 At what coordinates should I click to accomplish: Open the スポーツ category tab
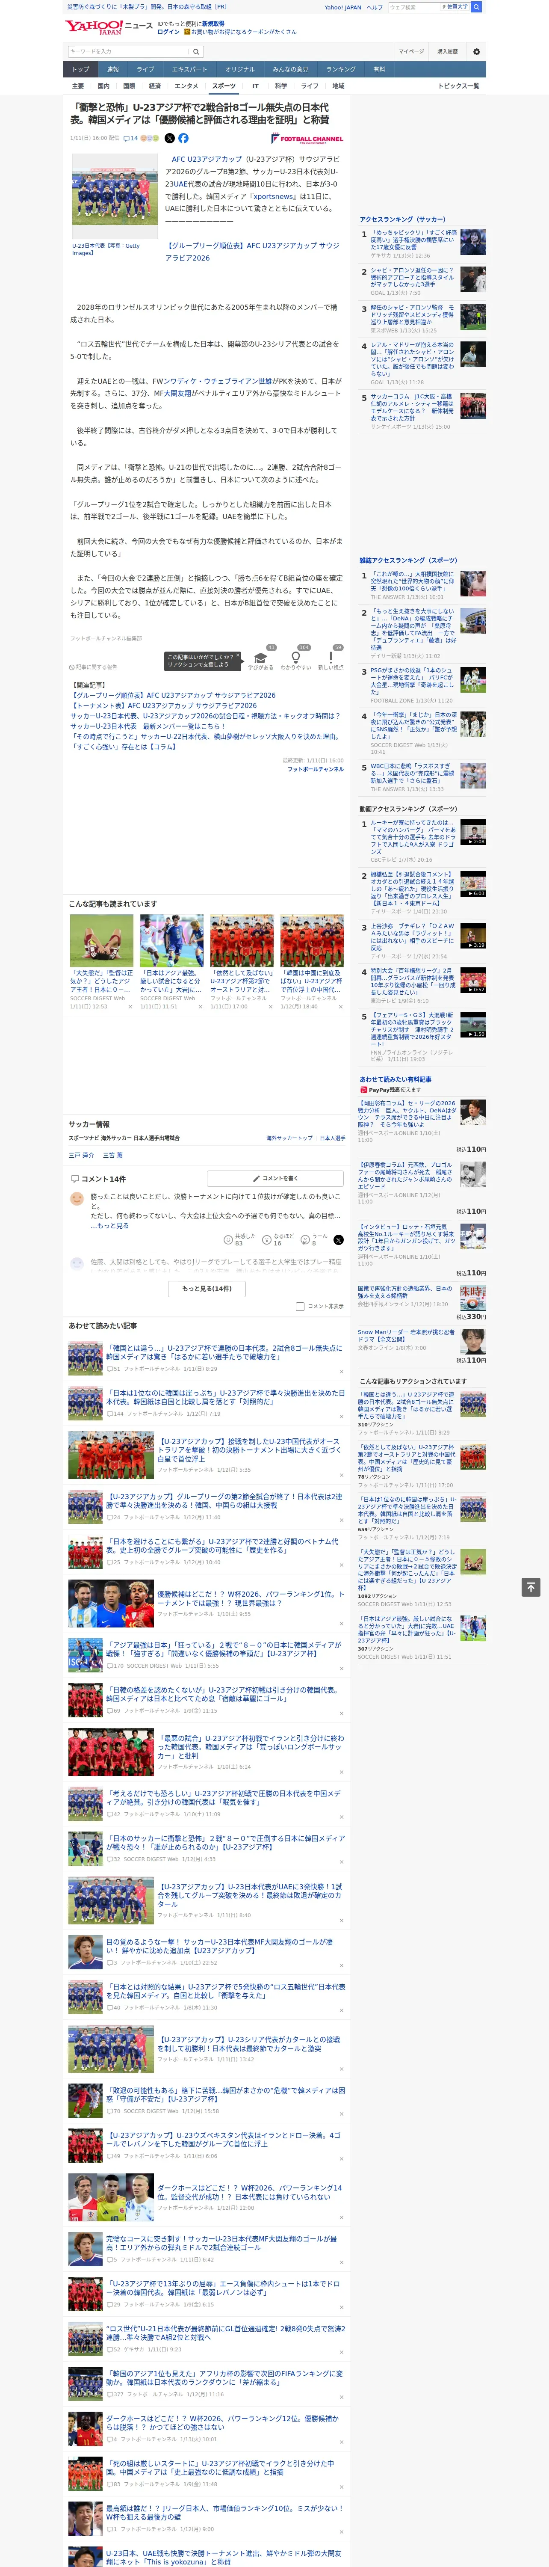tap(224, 86)
